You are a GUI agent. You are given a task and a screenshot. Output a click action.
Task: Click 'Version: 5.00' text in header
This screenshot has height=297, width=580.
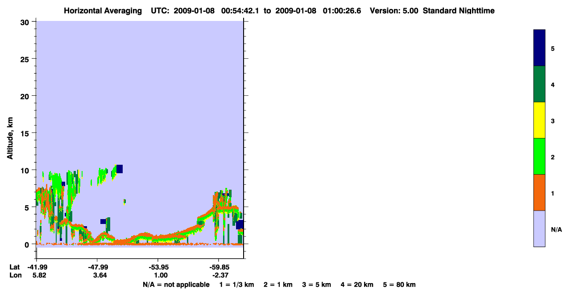pyautogui.click(x=394, y=11)
